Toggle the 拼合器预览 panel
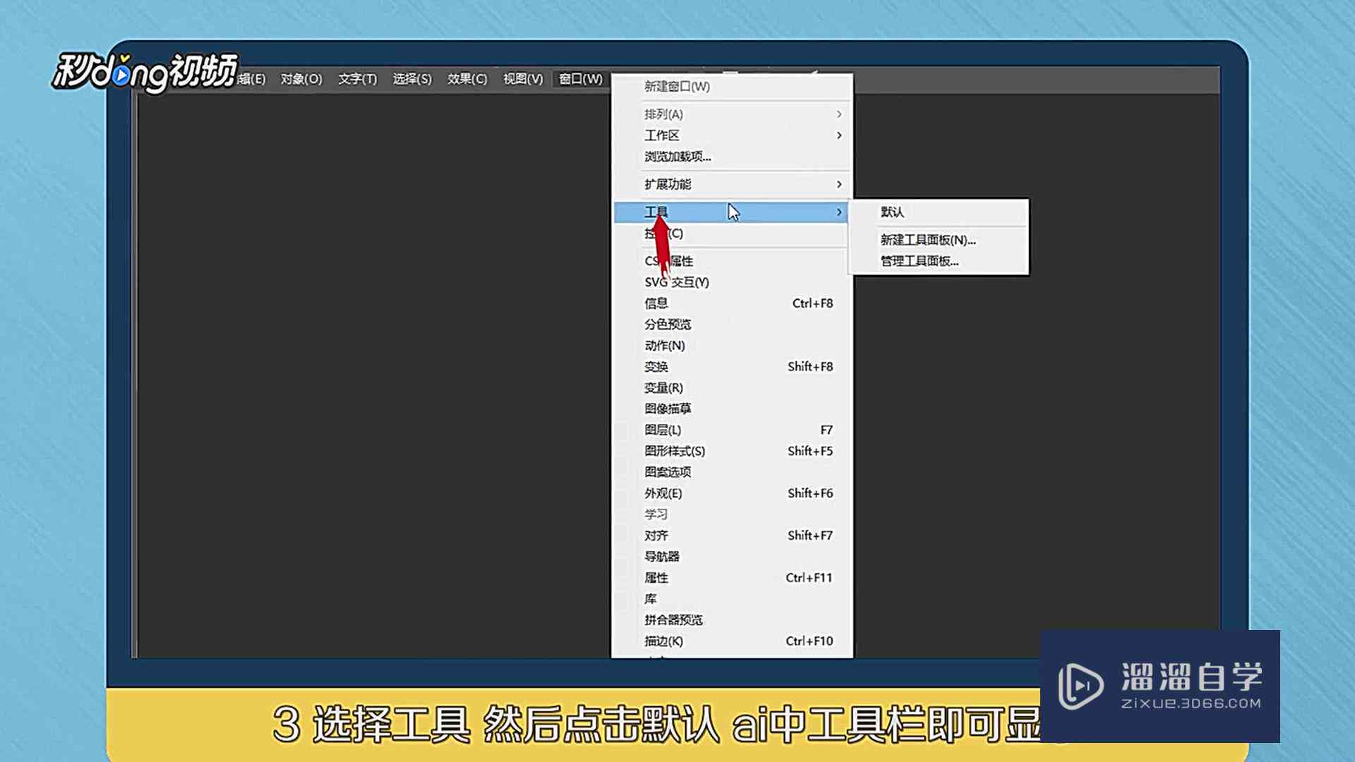This screenshot has height=762, width=1355. click(733, 620)
